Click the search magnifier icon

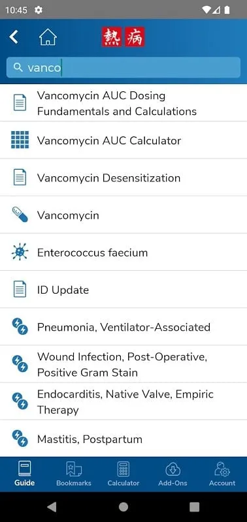pos(18,67)
